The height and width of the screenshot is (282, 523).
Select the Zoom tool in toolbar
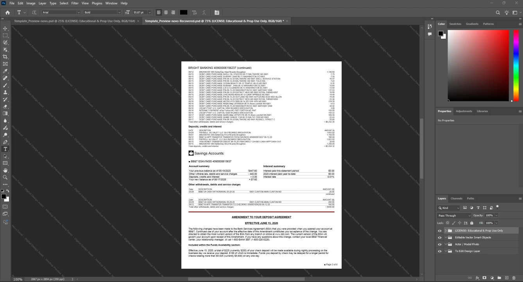coord(5,178)
